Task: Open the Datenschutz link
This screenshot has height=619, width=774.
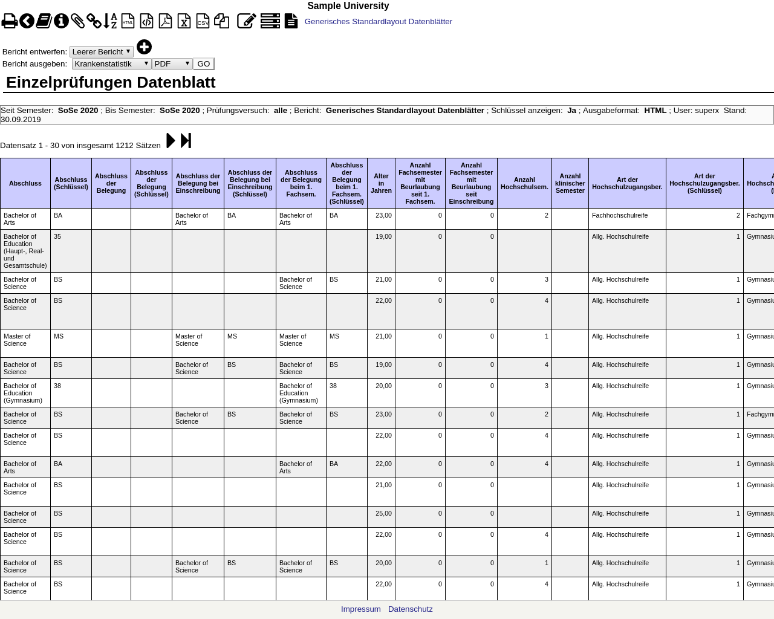Action: (411, 609)
